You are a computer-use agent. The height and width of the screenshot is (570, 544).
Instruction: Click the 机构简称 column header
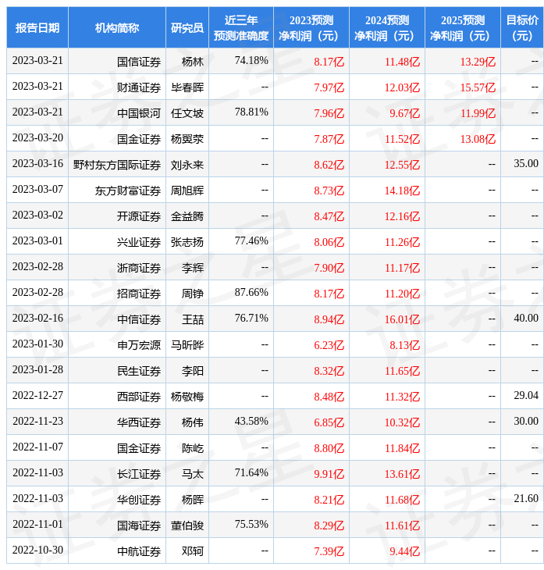coord(117,27)
